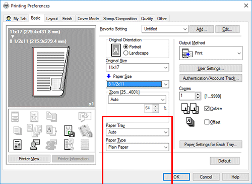Click the Edit... favorite setting button

click(227, 29)
